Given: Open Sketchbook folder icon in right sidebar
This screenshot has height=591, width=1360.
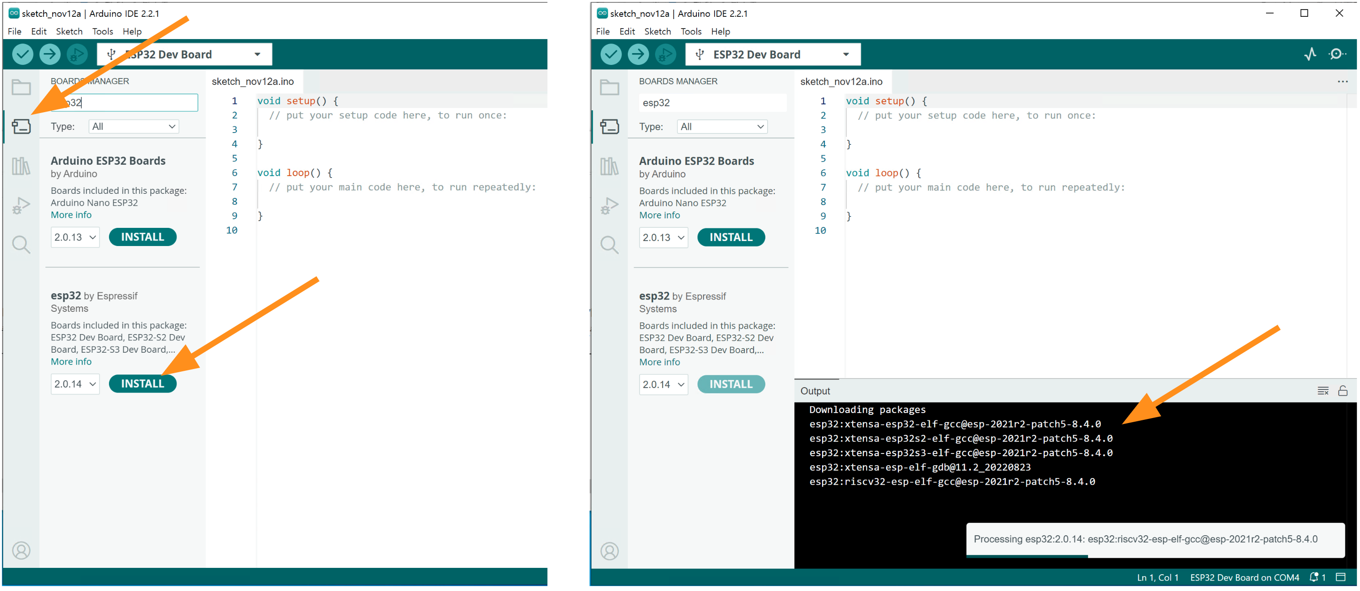Looking at the screenshot, I should [609, 87].
